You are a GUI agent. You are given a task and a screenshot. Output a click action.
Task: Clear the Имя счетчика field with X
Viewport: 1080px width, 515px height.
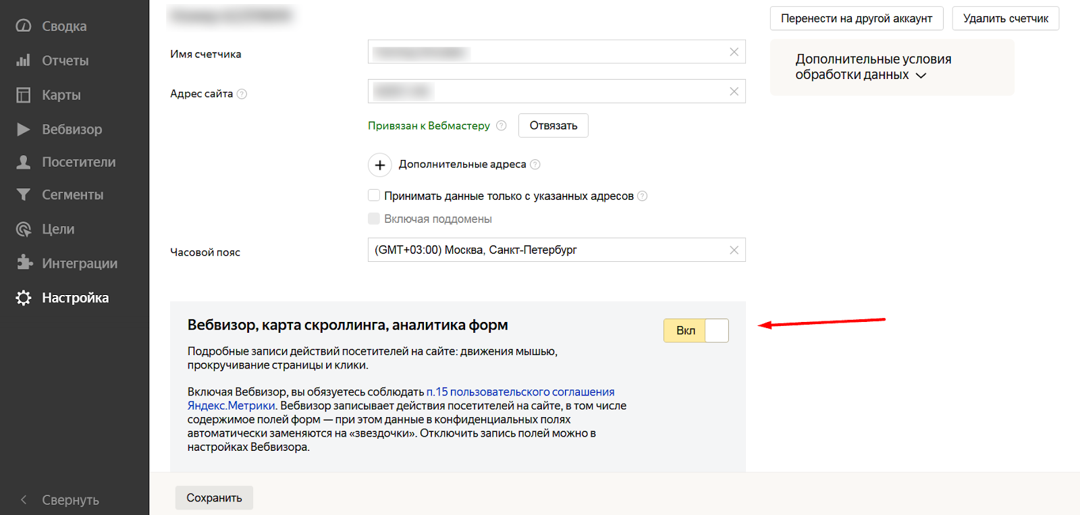pyautogui.click(x=734, y=52)
